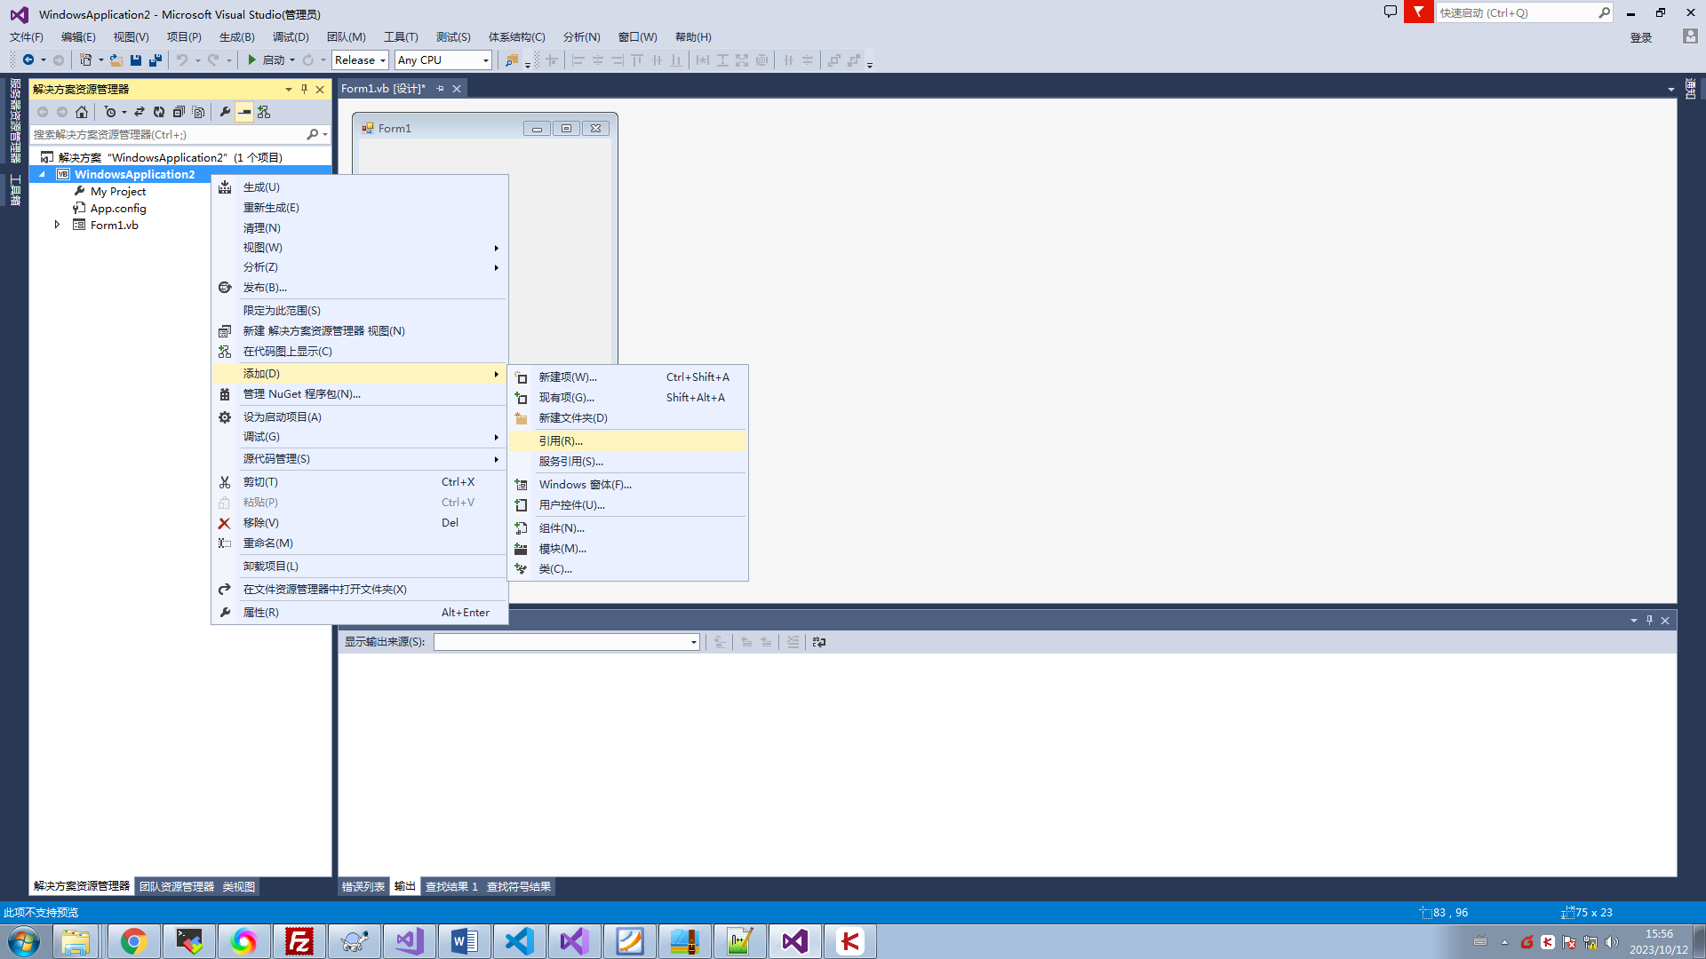Open the Any CPU platform dropdown
Viewport: 1706px width, 959px height.
click(442, 60)
